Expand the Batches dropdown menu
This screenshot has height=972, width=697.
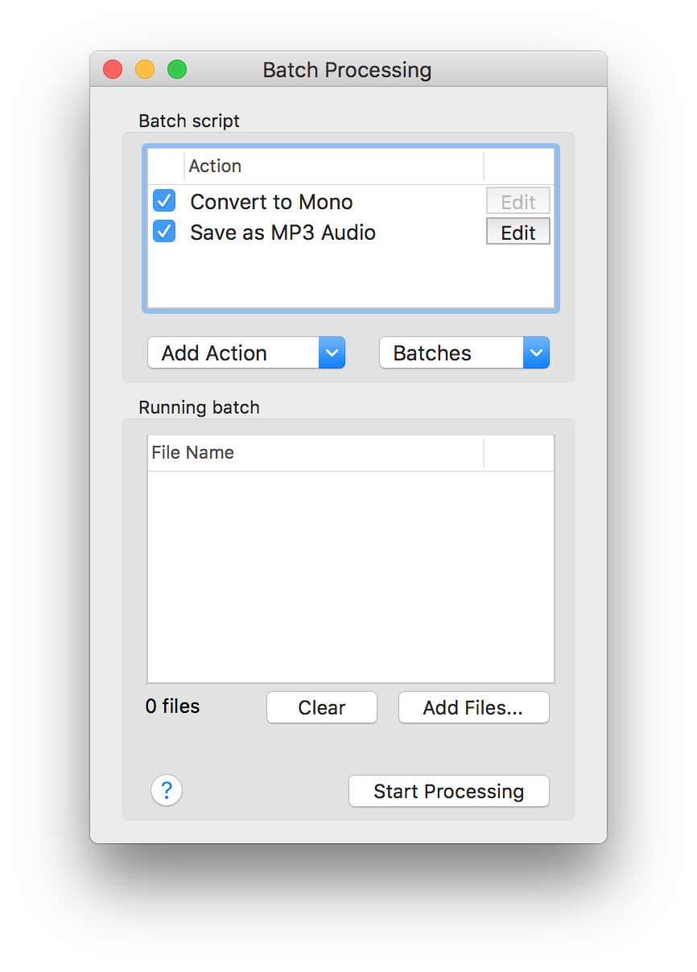pyautogui.click(x=464, y=352)
